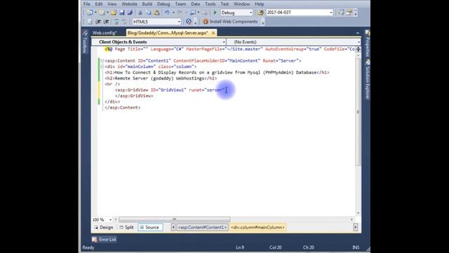The image size is (449, 253).
Task: Save the current file with the Save icon
Action: [122, 13]
